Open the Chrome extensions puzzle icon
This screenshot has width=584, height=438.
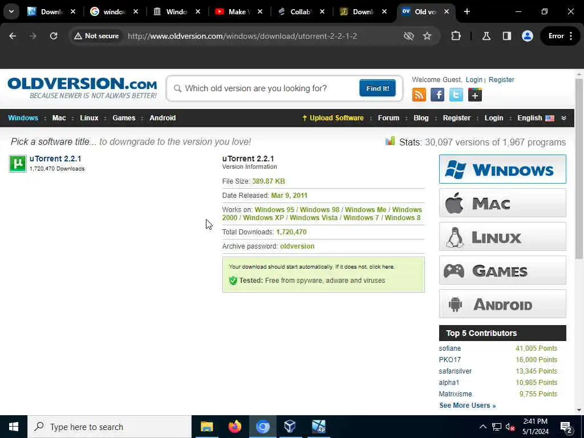coord(456,36)
